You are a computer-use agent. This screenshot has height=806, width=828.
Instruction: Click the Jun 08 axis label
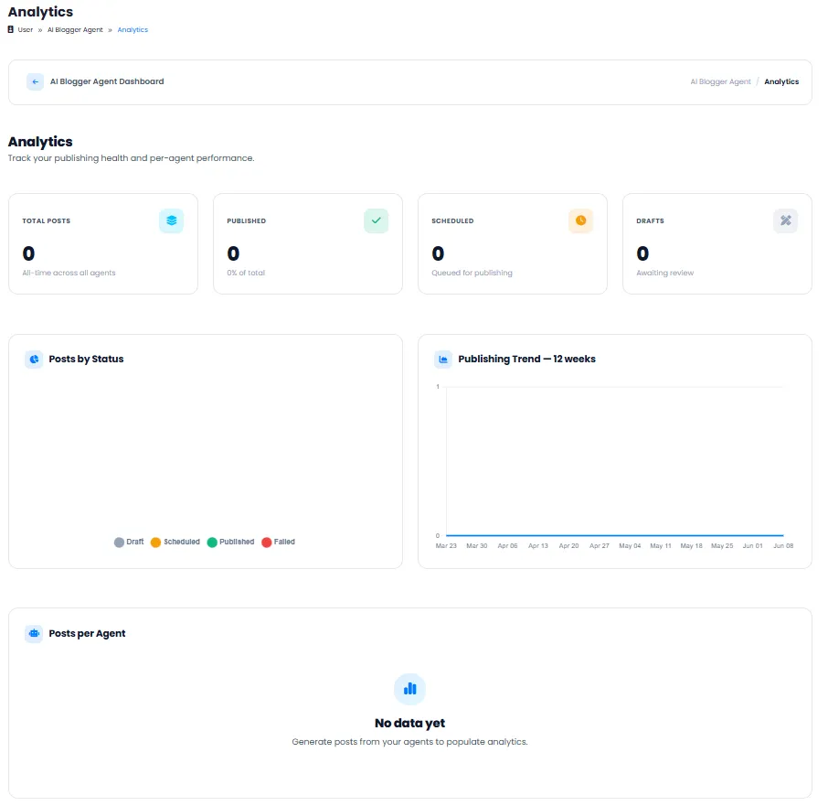coord(783,546)
